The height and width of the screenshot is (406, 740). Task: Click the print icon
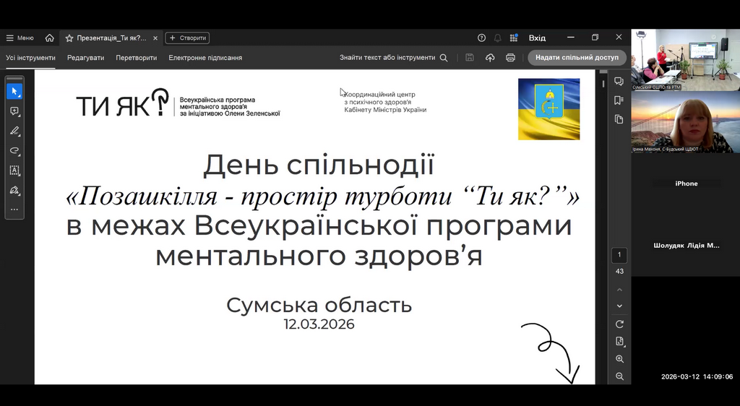pos(510,58)
